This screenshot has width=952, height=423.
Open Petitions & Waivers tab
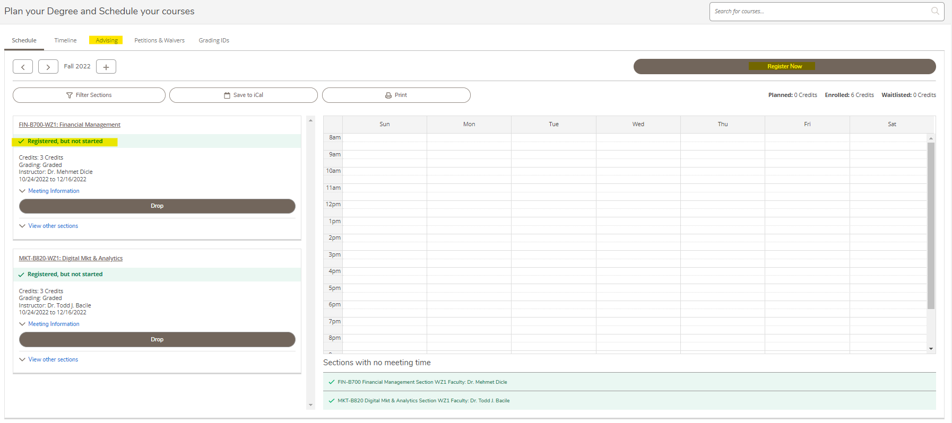[x=159, y=40]
